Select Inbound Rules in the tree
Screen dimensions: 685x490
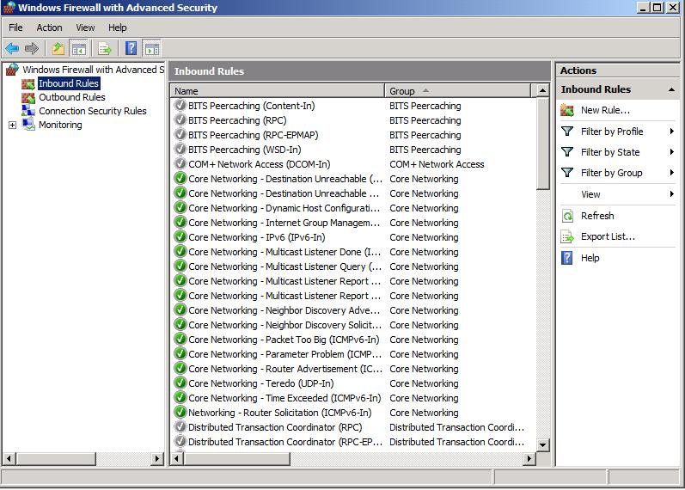point(69,83)
